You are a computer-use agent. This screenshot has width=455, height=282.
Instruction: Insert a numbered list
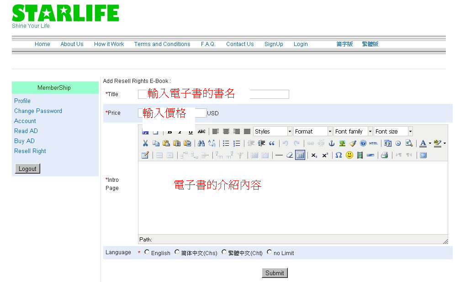click(x=237, y=143)
